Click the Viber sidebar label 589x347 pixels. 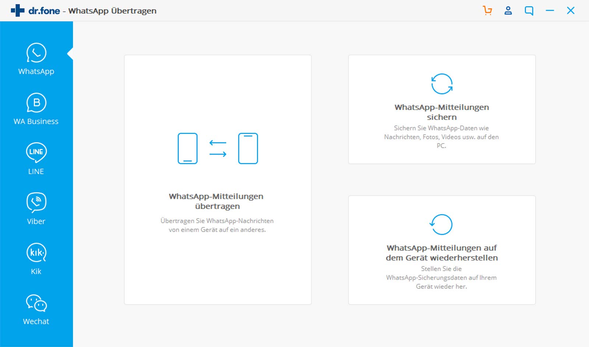pyautogui.click(x=36, y=222)
